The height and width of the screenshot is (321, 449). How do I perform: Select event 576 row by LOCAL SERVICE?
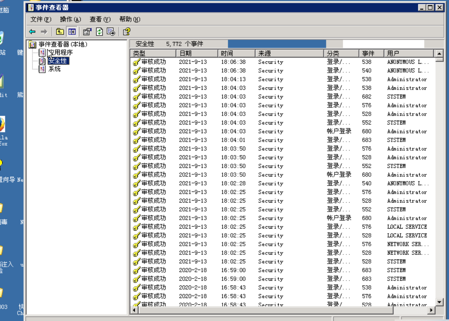(283, 227)
